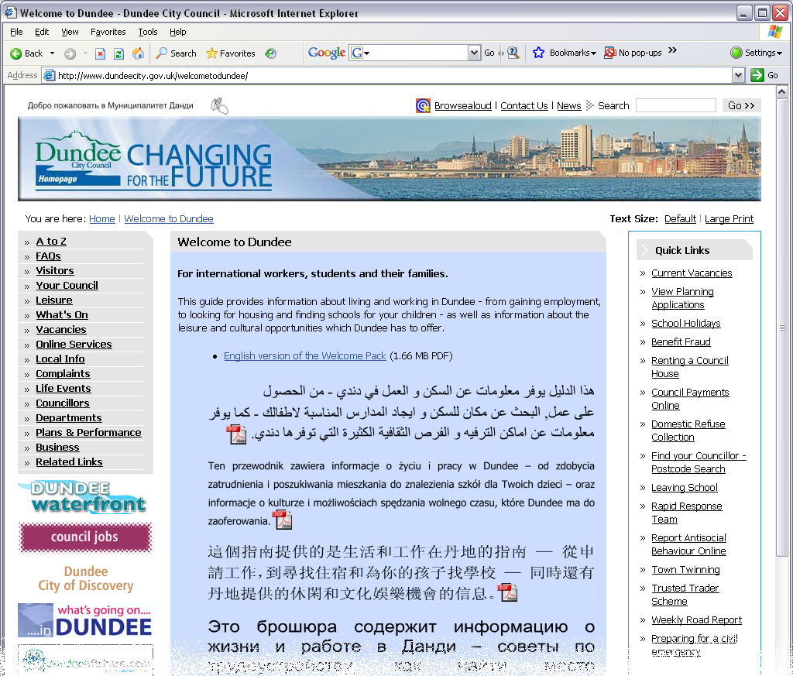Click the Forward arrow icon
Image resolution: width=793 pixels, height=676 pixels.
pyautogui.click(x=70, y=53)
